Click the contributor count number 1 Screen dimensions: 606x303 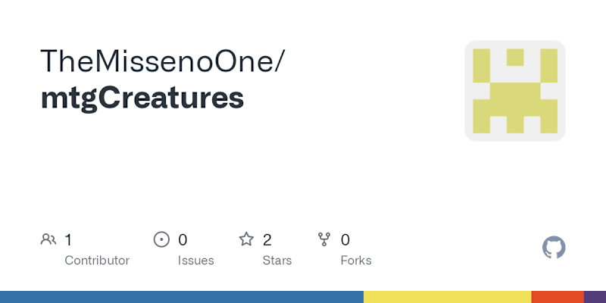coord(68,240)
